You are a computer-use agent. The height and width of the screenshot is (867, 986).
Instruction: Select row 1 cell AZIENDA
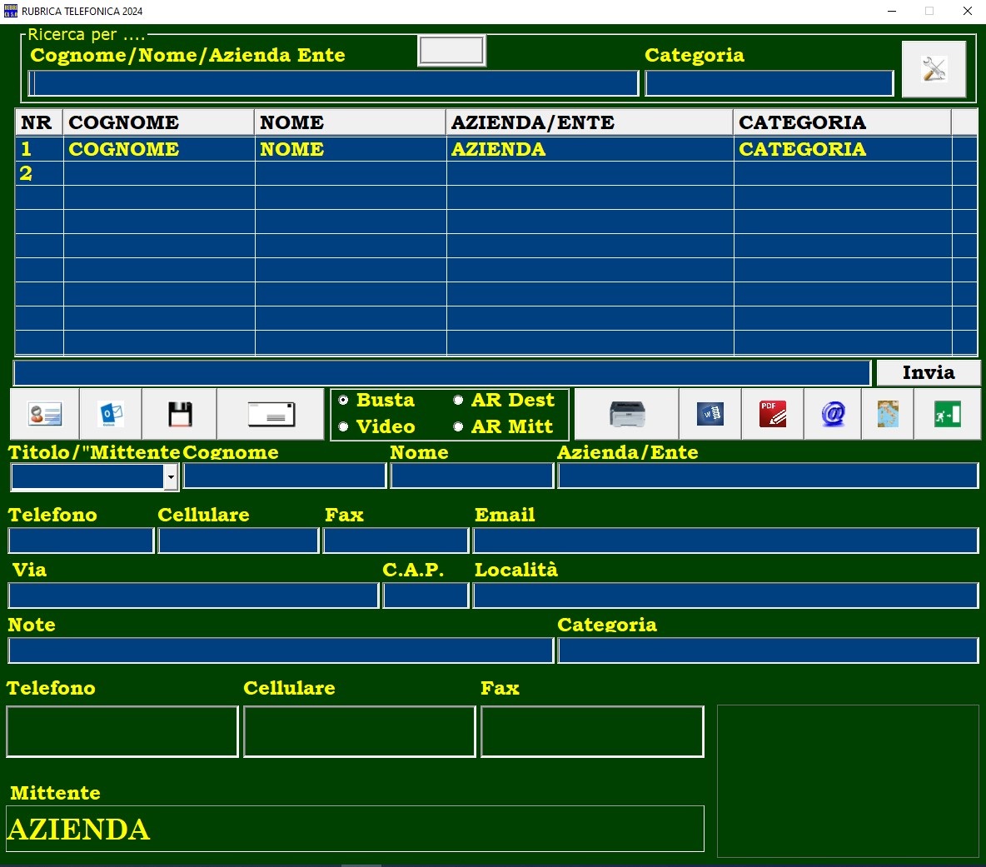tap(590, 149)
